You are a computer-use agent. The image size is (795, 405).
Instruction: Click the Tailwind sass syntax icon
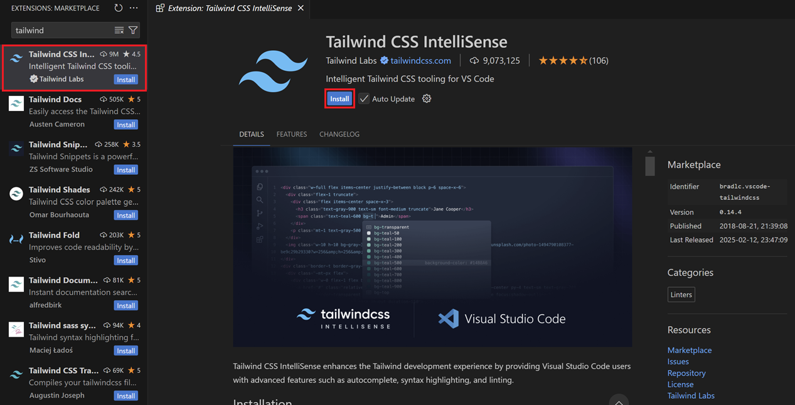click(x=16, y=329)
